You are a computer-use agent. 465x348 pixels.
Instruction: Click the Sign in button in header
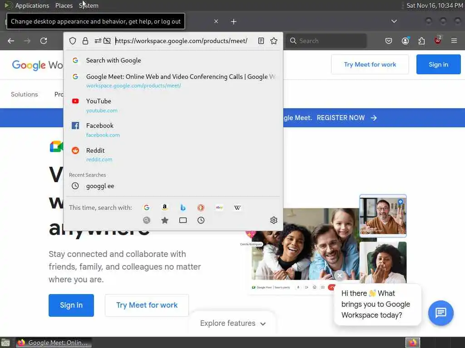438,64
